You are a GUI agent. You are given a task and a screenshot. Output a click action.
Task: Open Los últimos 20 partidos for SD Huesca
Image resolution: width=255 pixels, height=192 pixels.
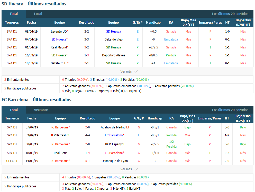point(230,14)
